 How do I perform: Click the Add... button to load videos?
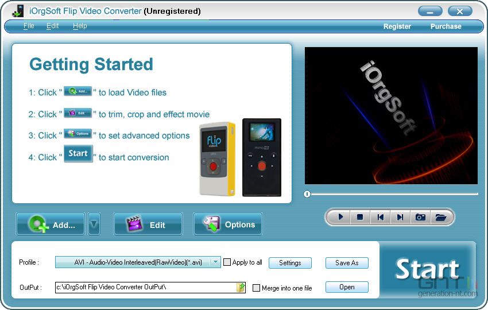tap(51, 224)
